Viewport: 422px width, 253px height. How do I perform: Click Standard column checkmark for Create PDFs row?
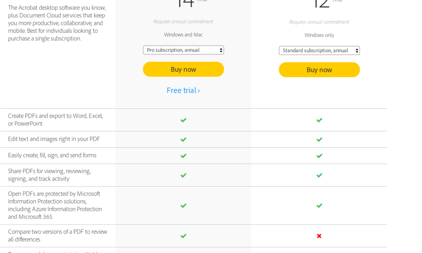319,120
